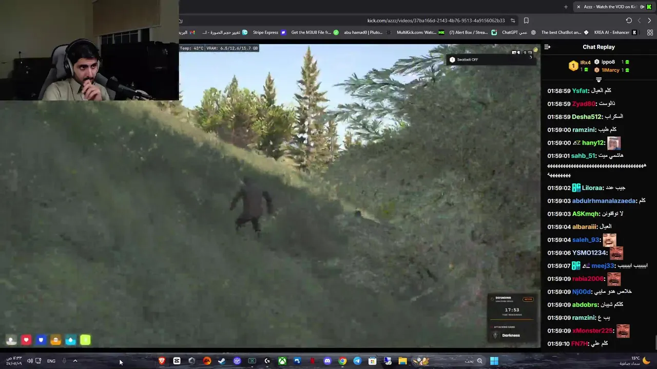This screenshot has width=657, height=369.
Task: Open chat user Desha512's profile
Action: 587,117
